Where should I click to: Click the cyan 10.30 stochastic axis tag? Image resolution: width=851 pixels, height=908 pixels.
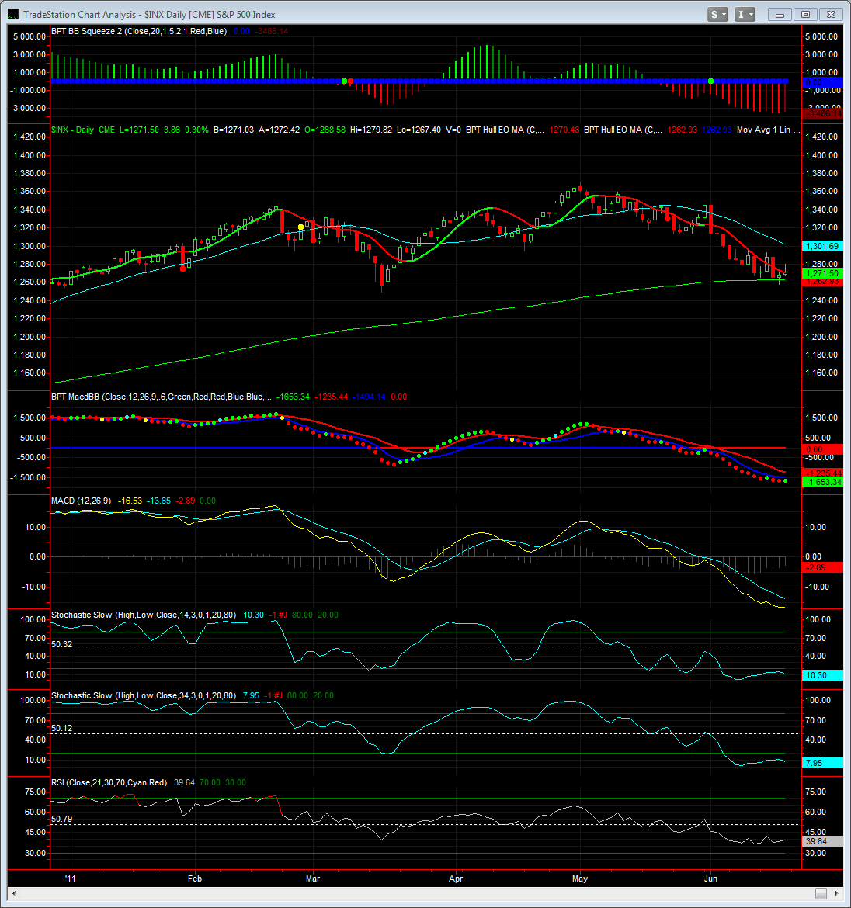822,675
